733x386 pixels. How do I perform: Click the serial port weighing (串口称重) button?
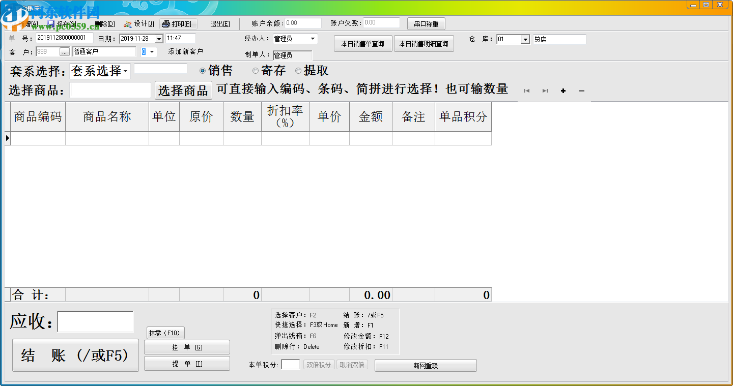click(x=426, y=24)
